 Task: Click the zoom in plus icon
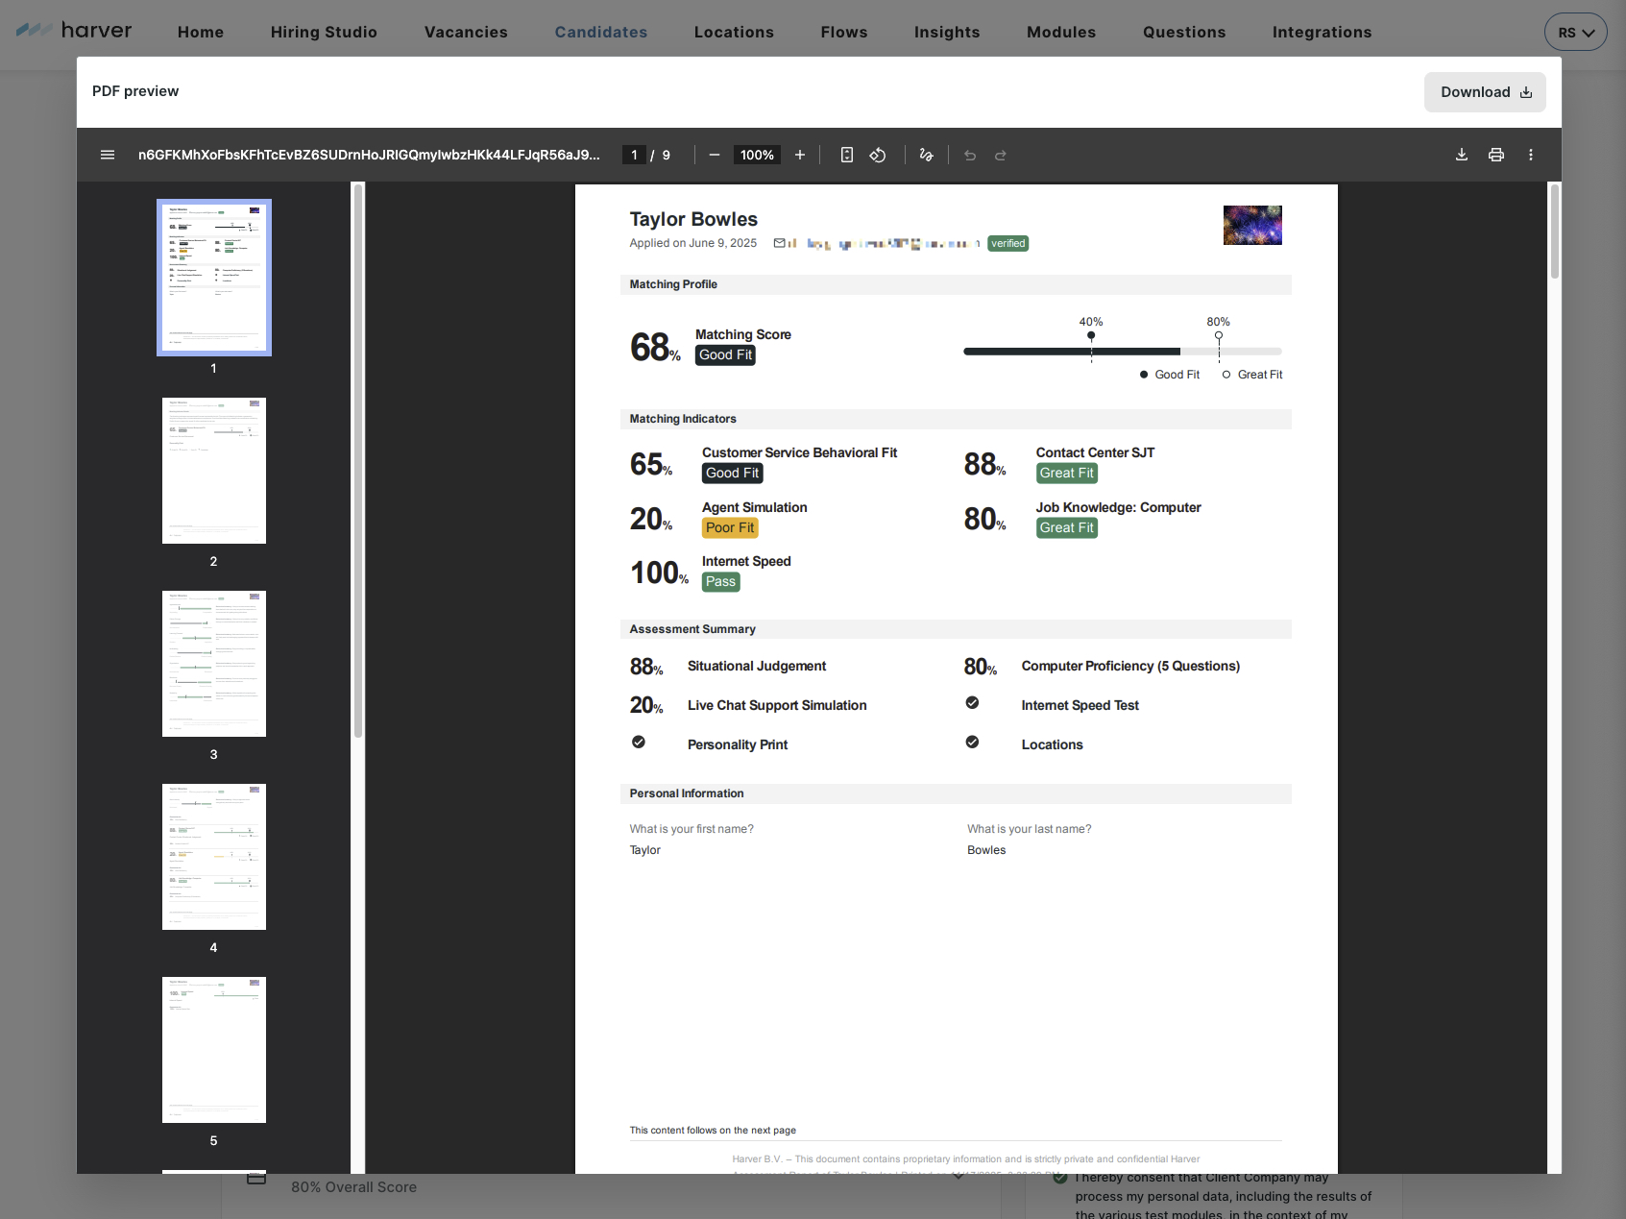[x=800, y=155]
